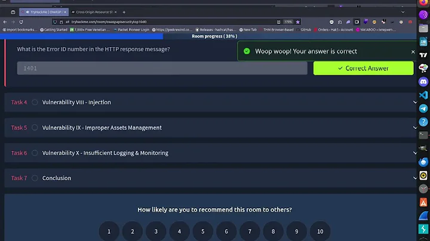Viewport: 430px width, 241px height.
Task: Open the Orders - Hak5 - Account bookmark
Action: (333, 30)
